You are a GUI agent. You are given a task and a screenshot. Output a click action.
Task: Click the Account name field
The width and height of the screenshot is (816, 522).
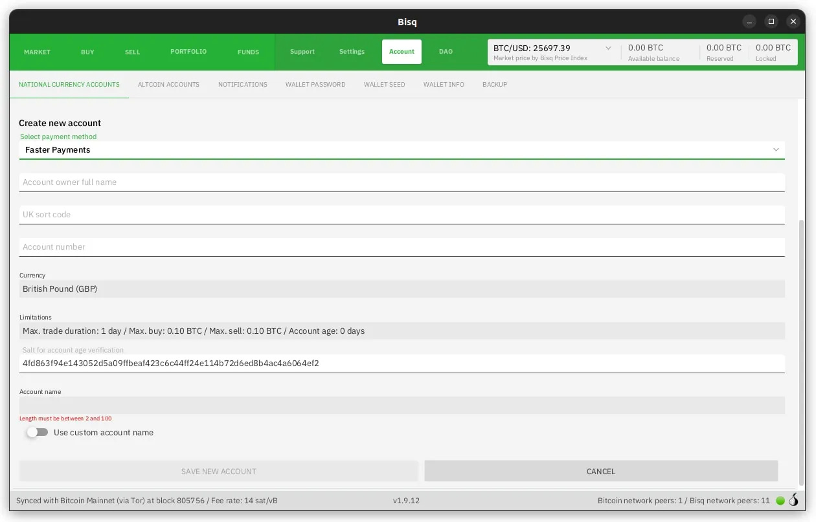(x=402, y=405)
